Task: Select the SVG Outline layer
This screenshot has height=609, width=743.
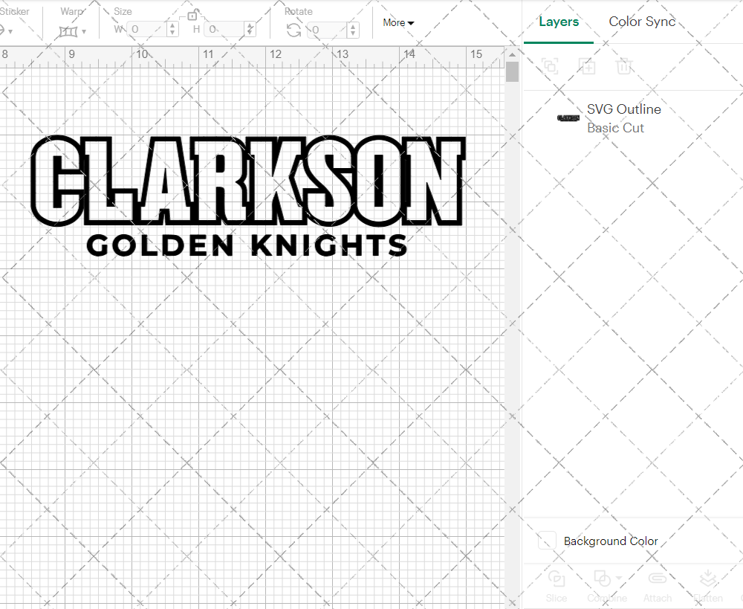Action: (x=624, y=109)
